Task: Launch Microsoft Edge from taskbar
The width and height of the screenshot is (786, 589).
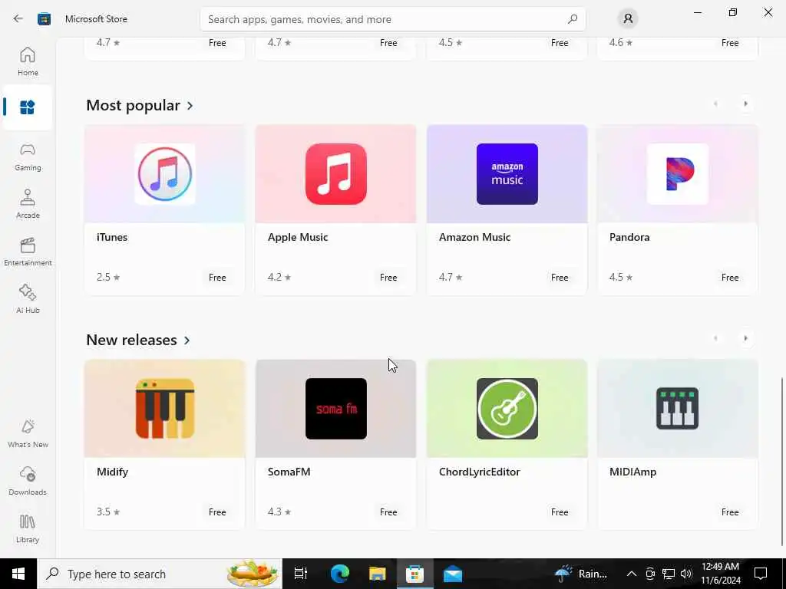Action: (x=339, y=574)
